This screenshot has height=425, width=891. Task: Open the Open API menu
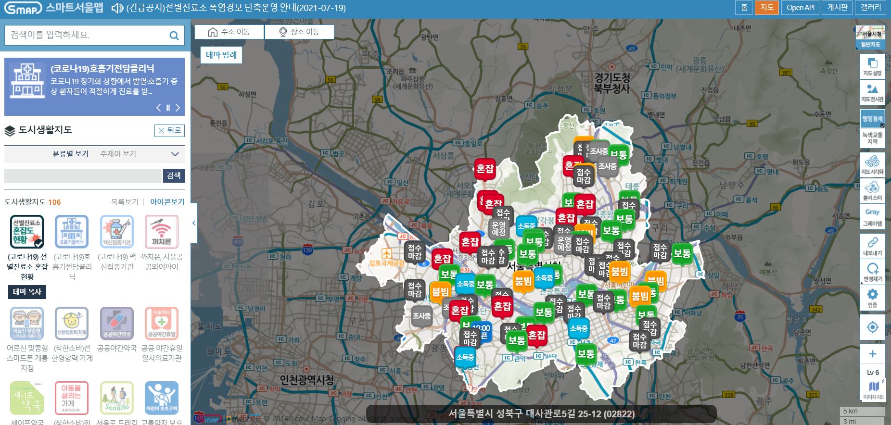coord(801,8)
